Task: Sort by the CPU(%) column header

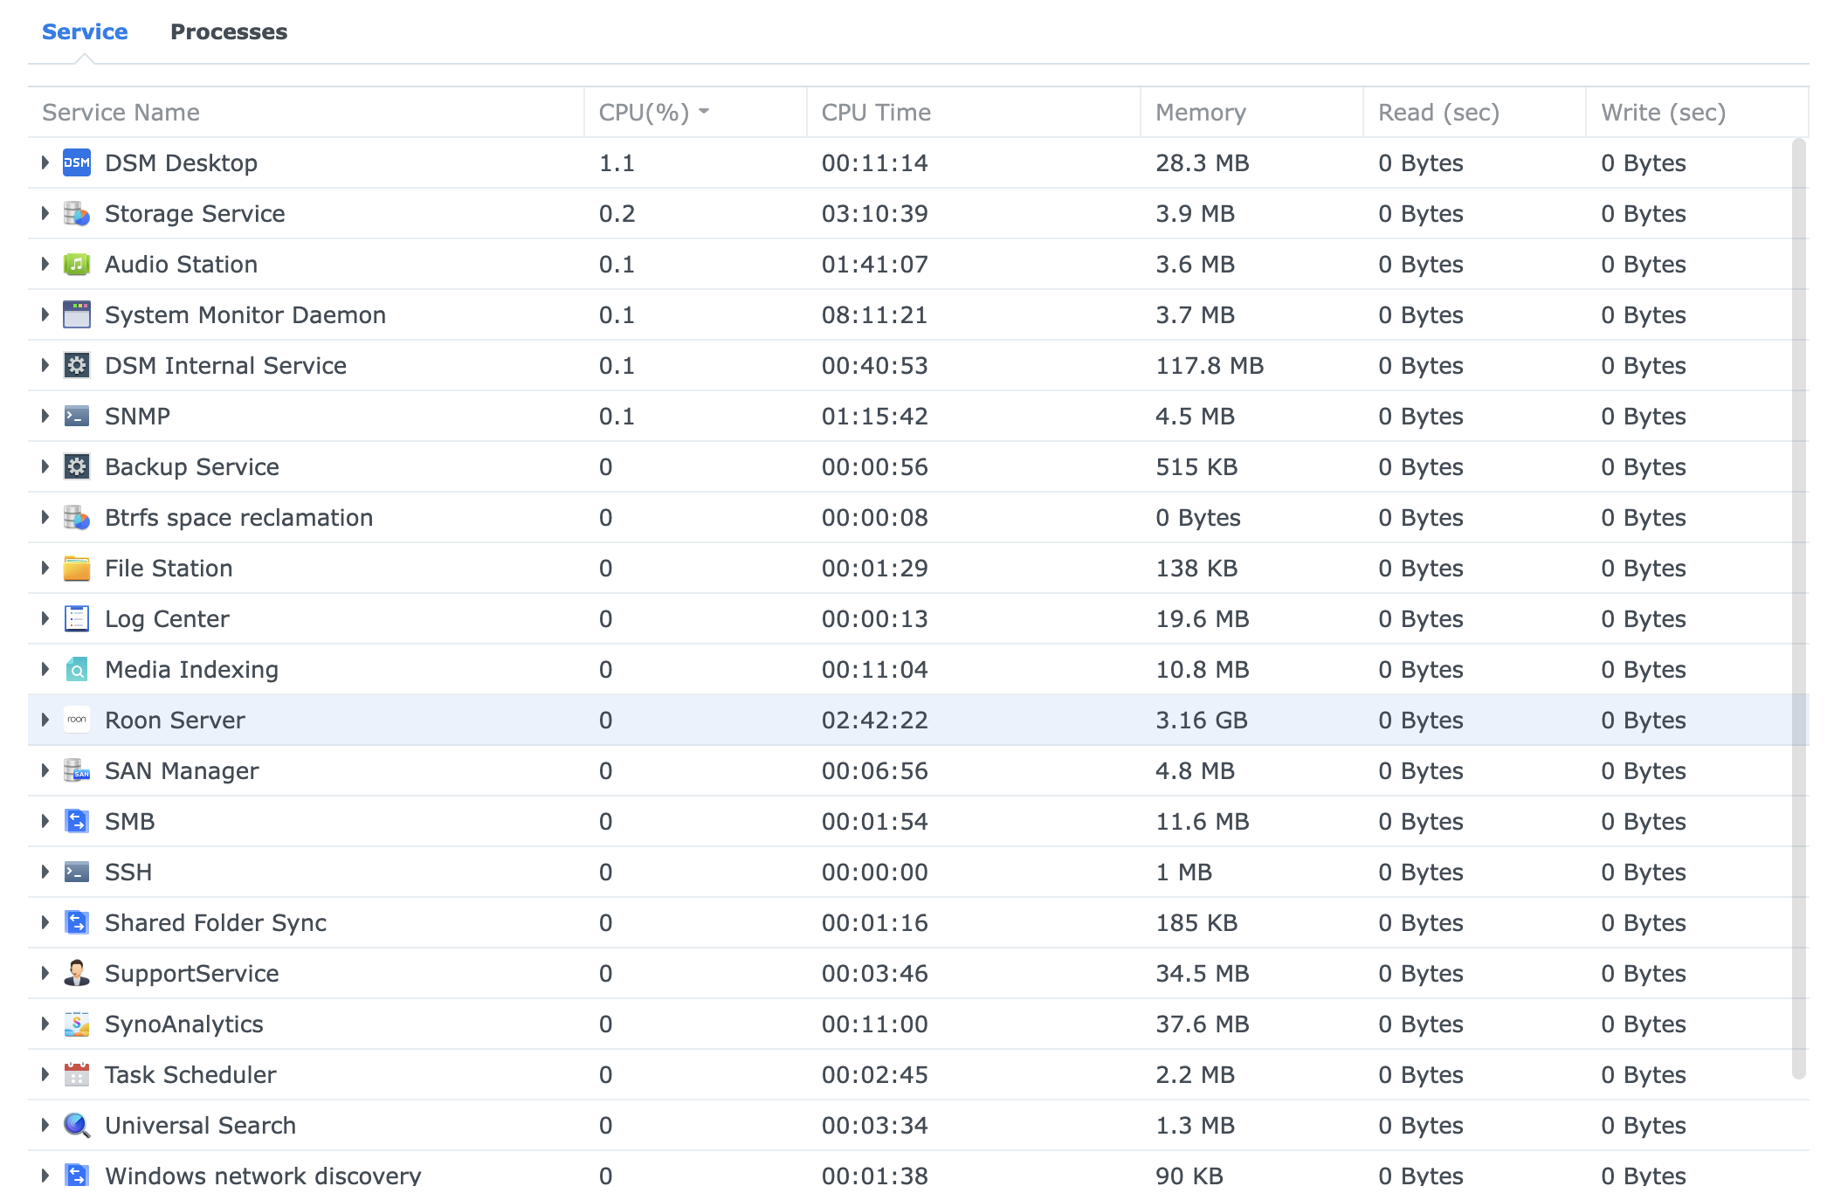Action: coord(644,112)
